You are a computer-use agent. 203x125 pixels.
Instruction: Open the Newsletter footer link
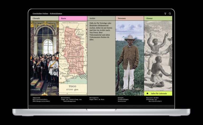[x=122, y=101]
